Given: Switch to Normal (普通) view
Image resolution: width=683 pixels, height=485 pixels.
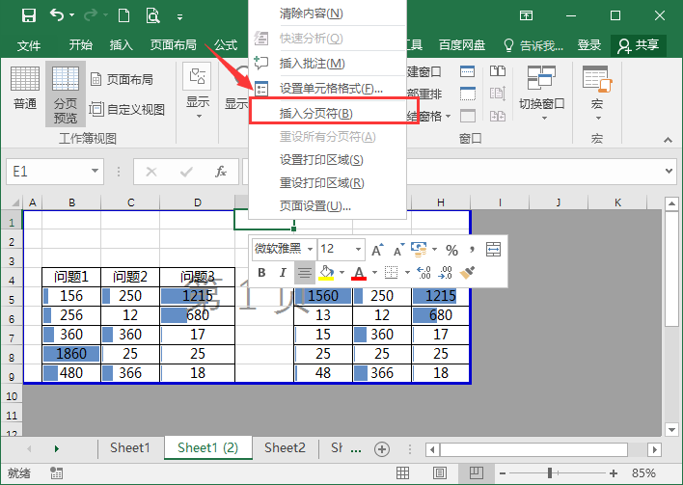Looking at the screenshot, I should click(25, 88).
